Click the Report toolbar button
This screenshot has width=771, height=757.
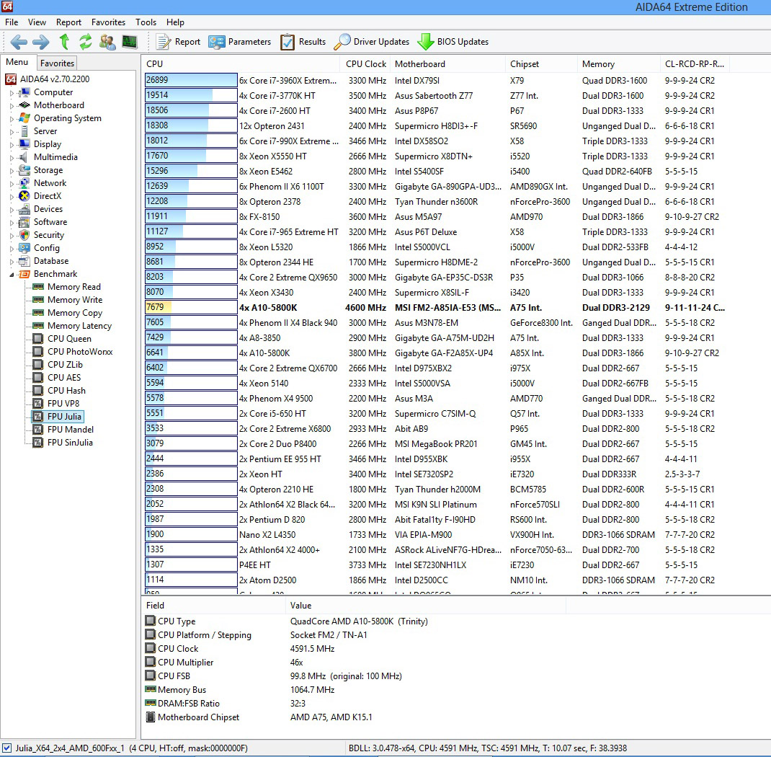178,42
